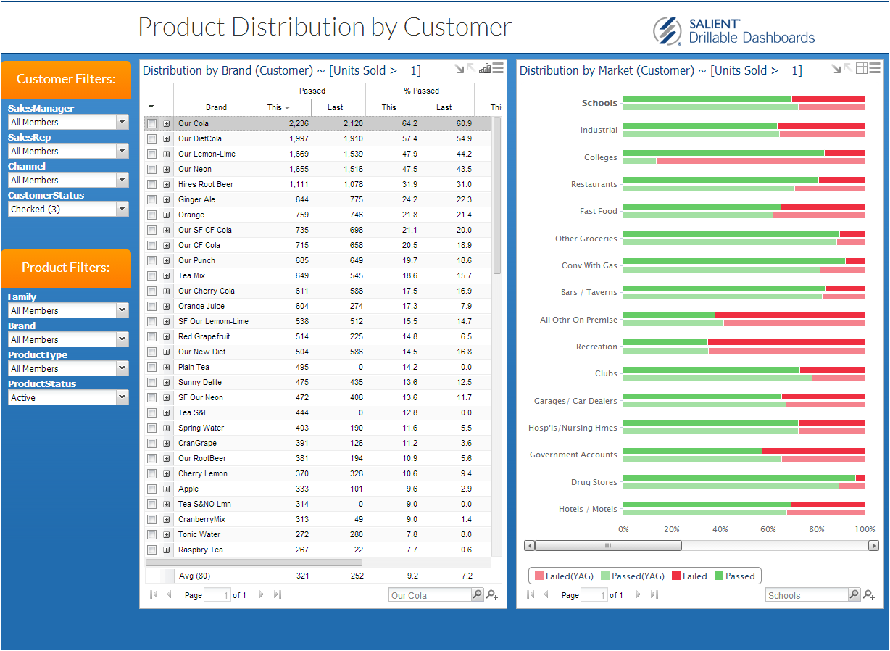Focus the Schools search field
This screenshot has width=890, height=651.
click(807, 595)
